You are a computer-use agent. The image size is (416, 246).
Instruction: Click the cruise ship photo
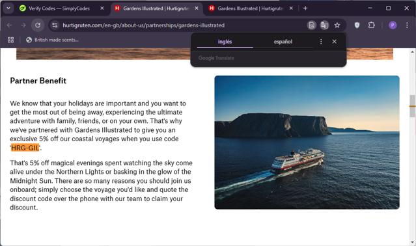[x=307, y=143]
